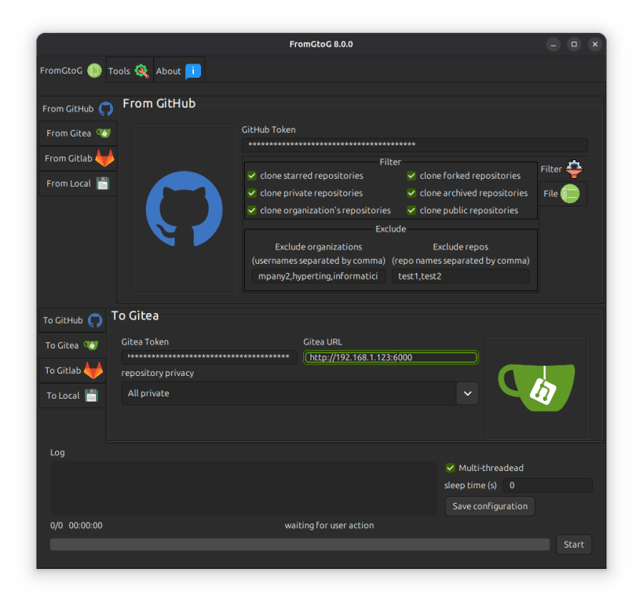Click the 00:00:00 elapsed time text

(86, 525)
